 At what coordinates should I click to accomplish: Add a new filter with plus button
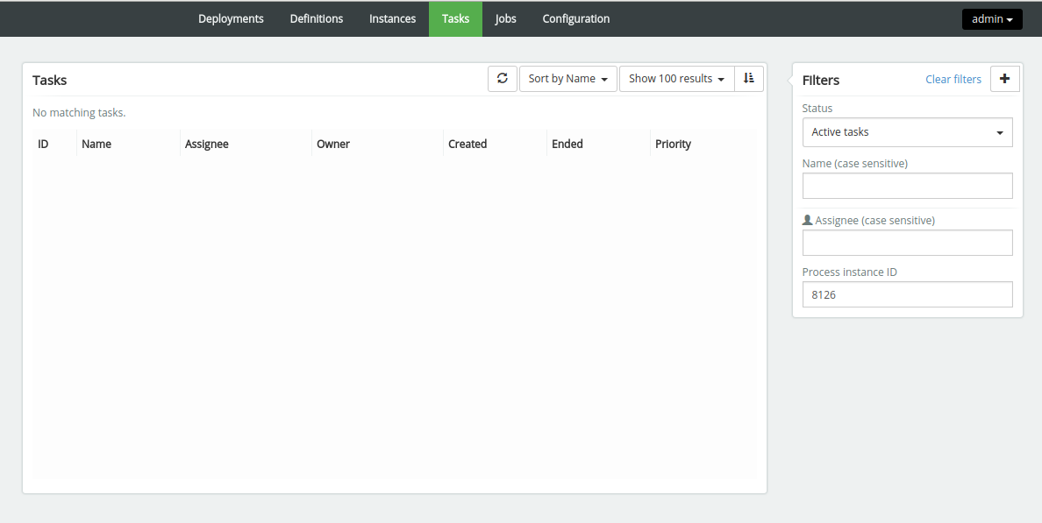(x=1005, y=79)
